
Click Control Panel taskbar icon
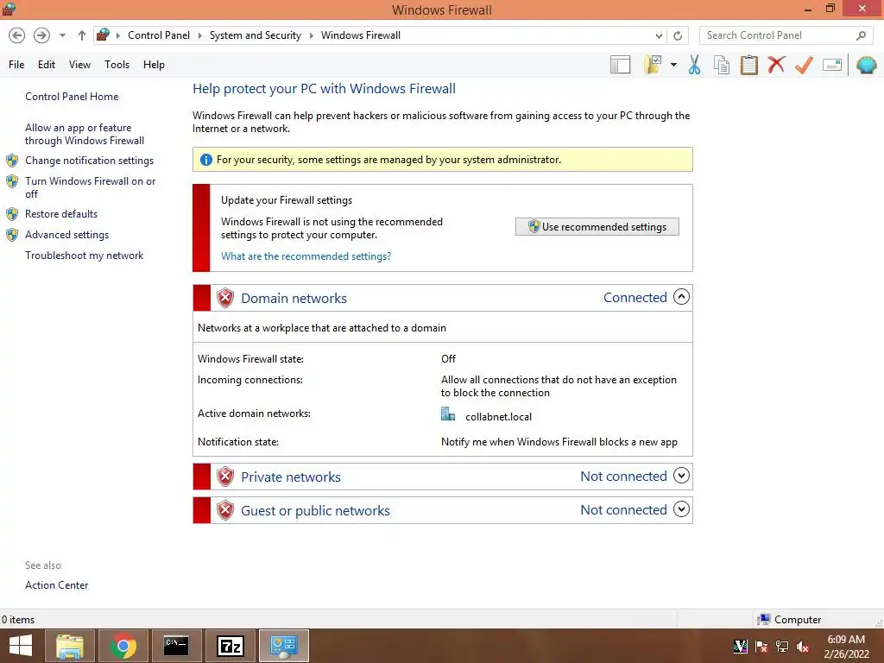point(283,646)
